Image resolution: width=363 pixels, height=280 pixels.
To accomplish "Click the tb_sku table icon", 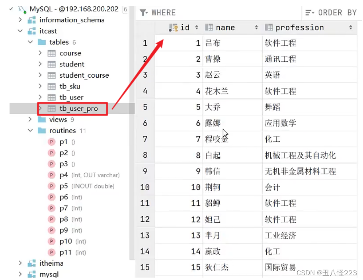I will [52, 86].
